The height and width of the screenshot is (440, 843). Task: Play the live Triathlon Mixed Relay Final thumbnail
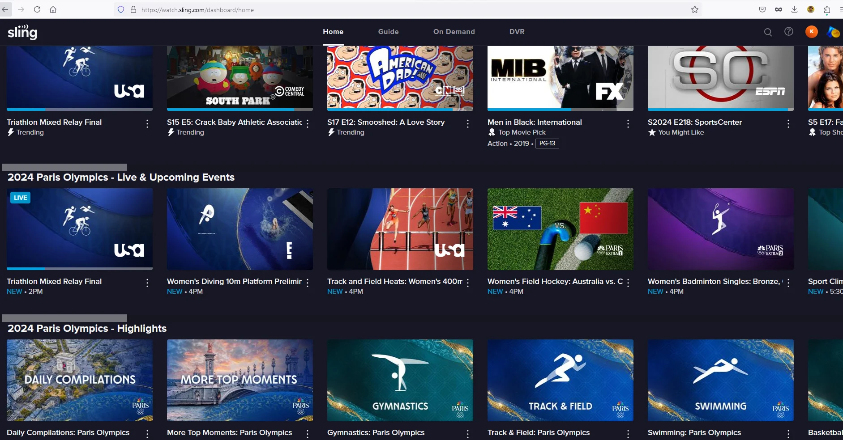coord(80,229)
